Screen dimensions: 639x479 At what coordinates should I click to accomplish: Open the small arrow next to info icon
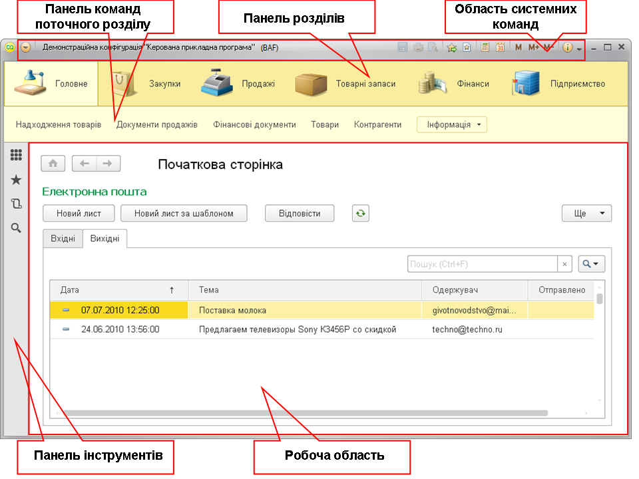click(x=579, y=49)
